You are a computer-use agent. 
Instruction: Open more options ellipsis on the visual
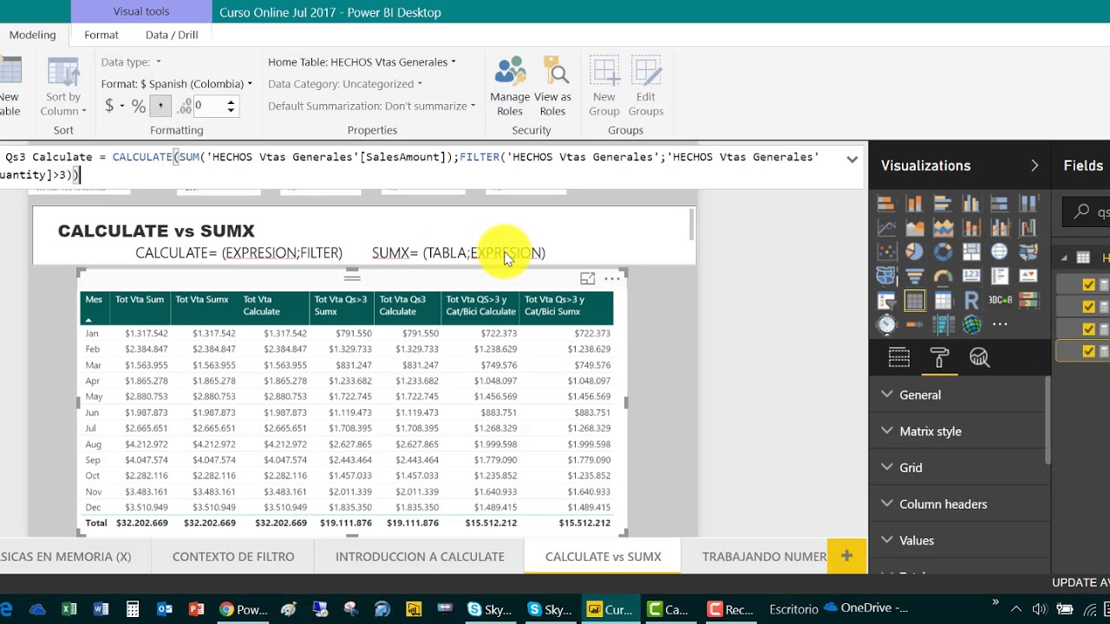coord(612,278)
